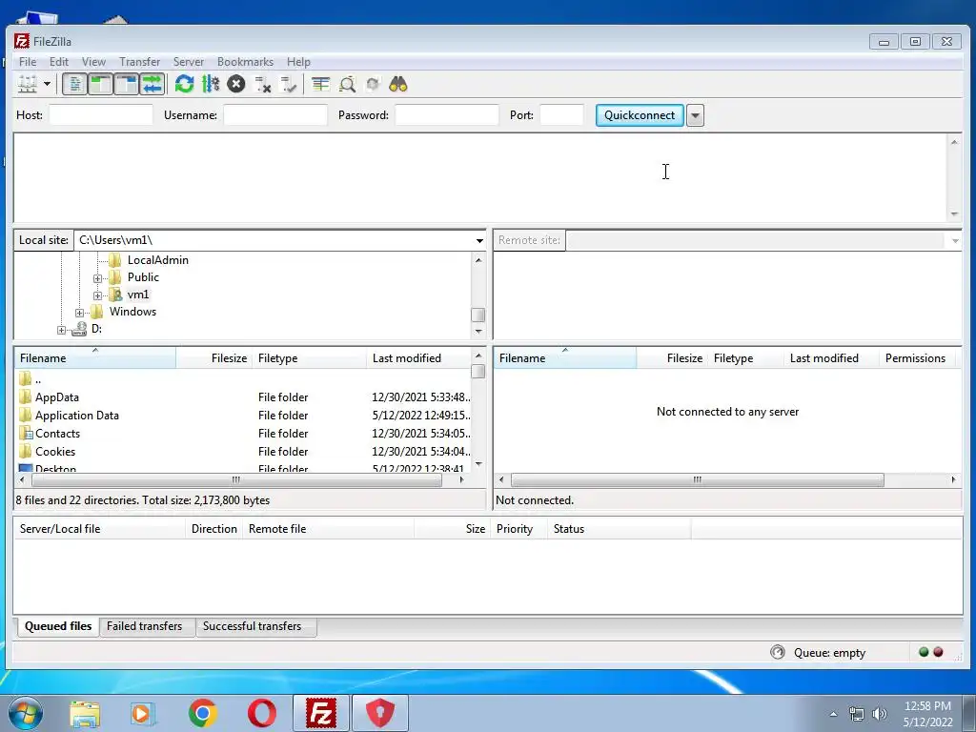Open the Transfer menu
Viewport: 976px width, 732px height.
pyautogui.click(x=139, y=62)
